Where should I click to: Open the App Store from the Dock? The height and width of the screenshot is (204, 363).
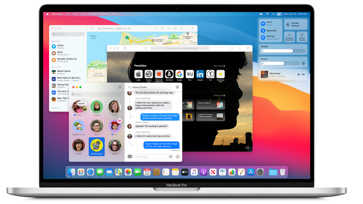point(251,172)
